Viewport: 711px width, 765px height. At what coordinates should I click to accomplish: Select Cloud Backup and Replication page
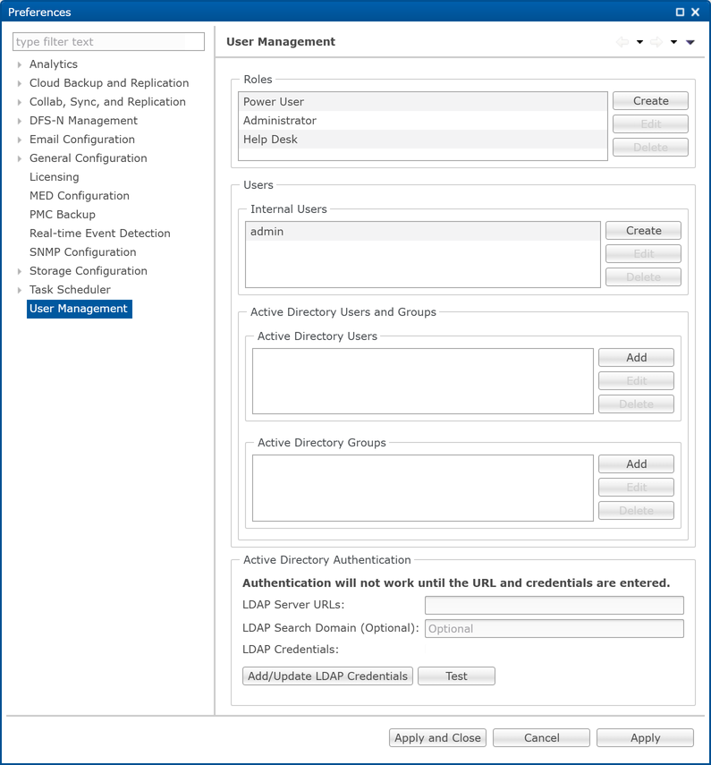click(109, 83)
